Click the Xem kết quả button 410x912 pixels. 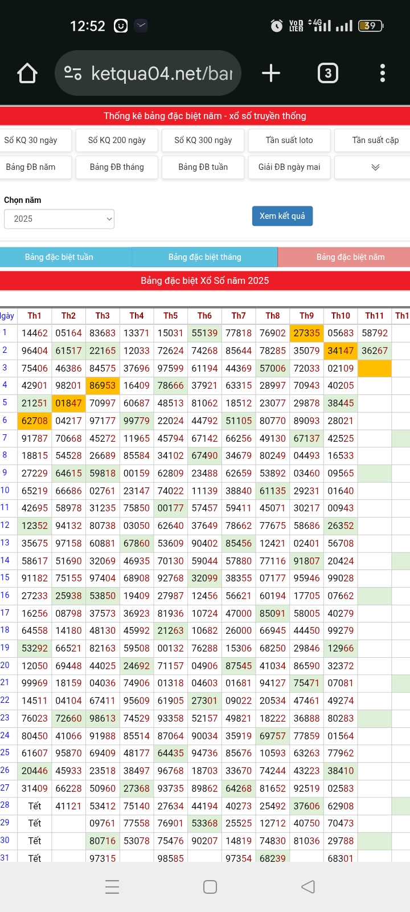(282, 216)
